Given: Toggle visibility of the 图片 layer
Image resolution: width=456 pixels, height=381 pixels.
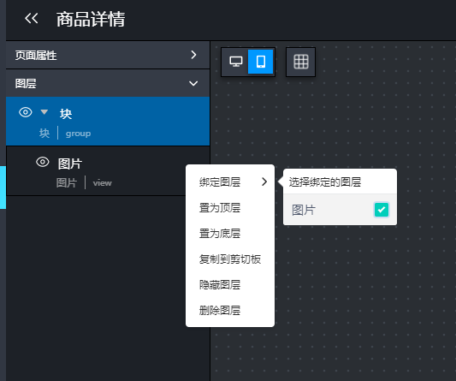Looking at the screenshot, I should coord(43,162).
